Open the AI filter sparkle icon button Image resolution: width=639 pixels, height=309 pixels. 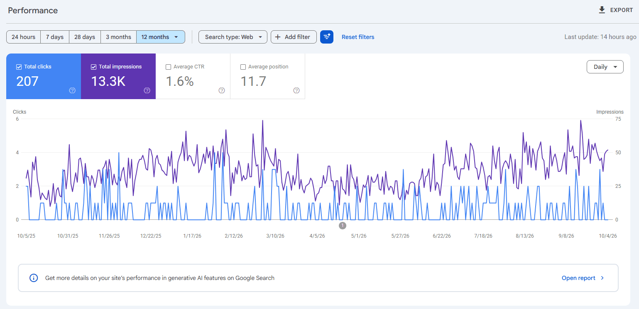point(327,37)
